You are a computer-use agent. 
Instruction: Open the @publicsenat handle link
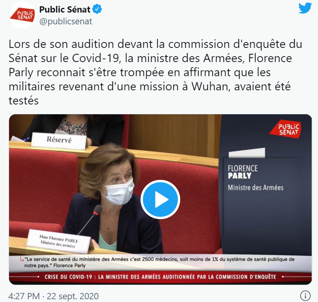click(66, 22)
